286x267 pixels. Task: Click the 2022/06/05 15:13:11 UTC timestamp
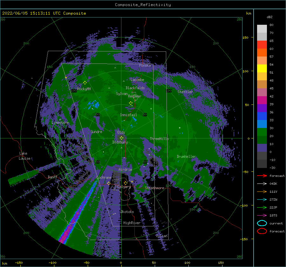(32, 13)
